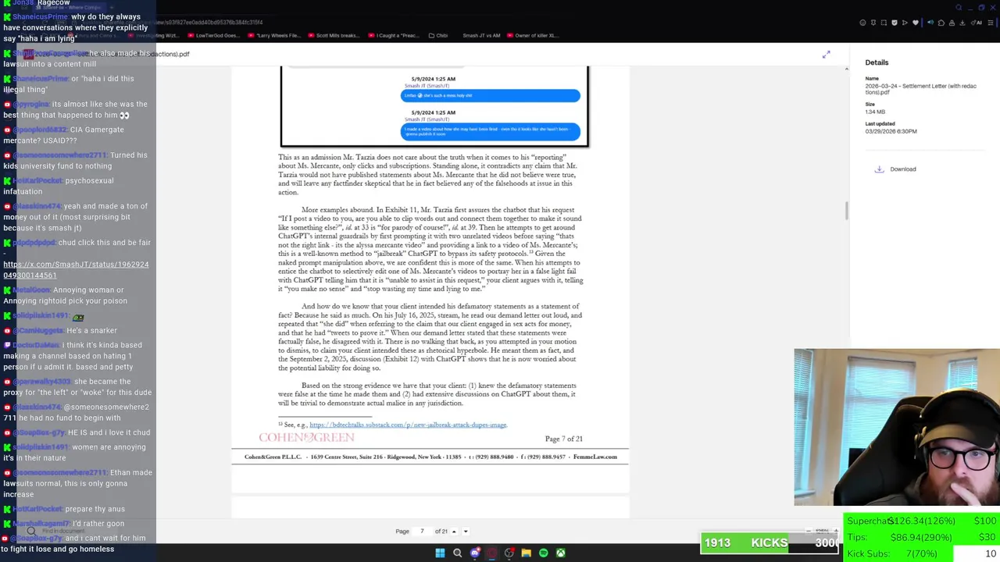Screen dimensions: 1000x562
Task: Click the send-flow arrow icon in browser toolbar
Action: click(905, 23)
